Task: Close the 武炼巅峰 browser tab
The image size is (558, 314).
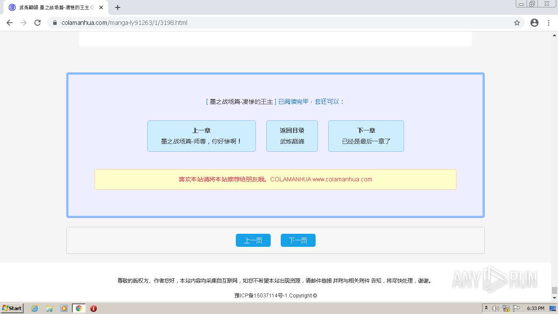Action: pos(101,7)
